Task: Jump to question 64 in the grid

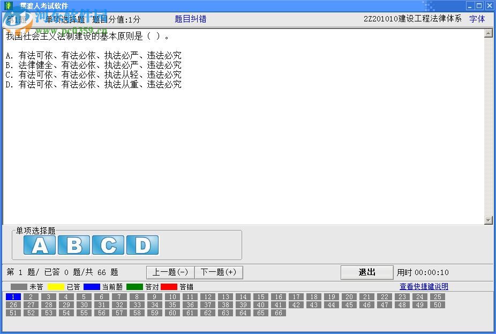Action: point(243,313)
